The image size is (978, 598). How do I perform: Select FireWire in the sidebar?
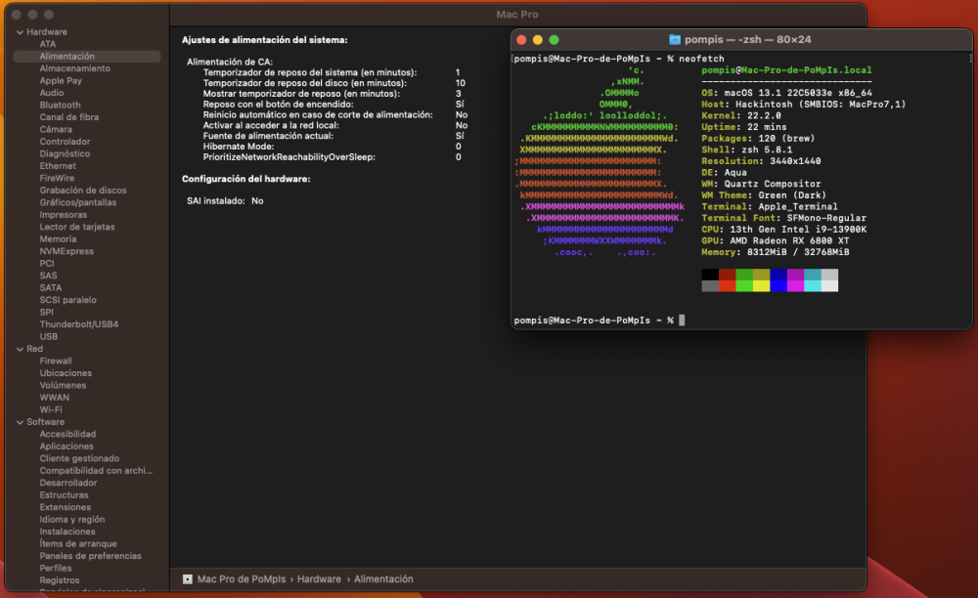pos(57,178)
